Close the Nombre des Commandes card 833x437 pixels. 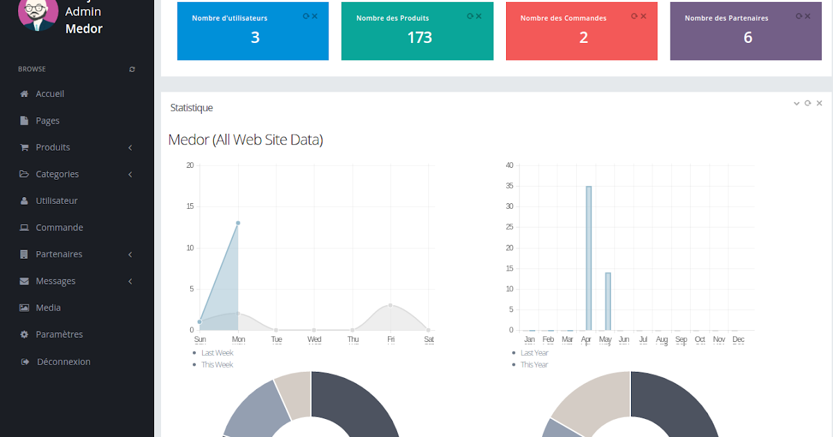(643, 16)
